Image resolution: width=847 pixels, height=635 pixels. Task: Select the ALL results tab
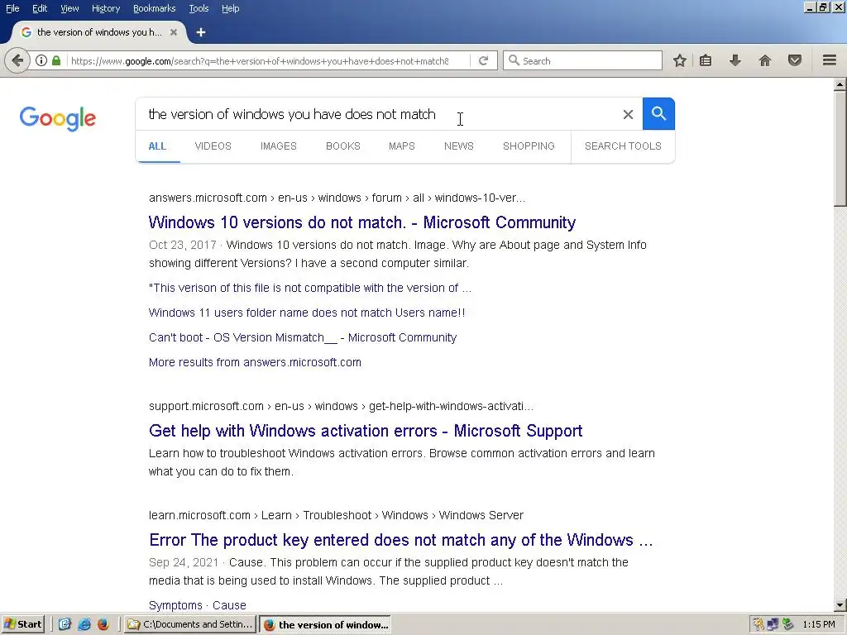tap(157, 146)
